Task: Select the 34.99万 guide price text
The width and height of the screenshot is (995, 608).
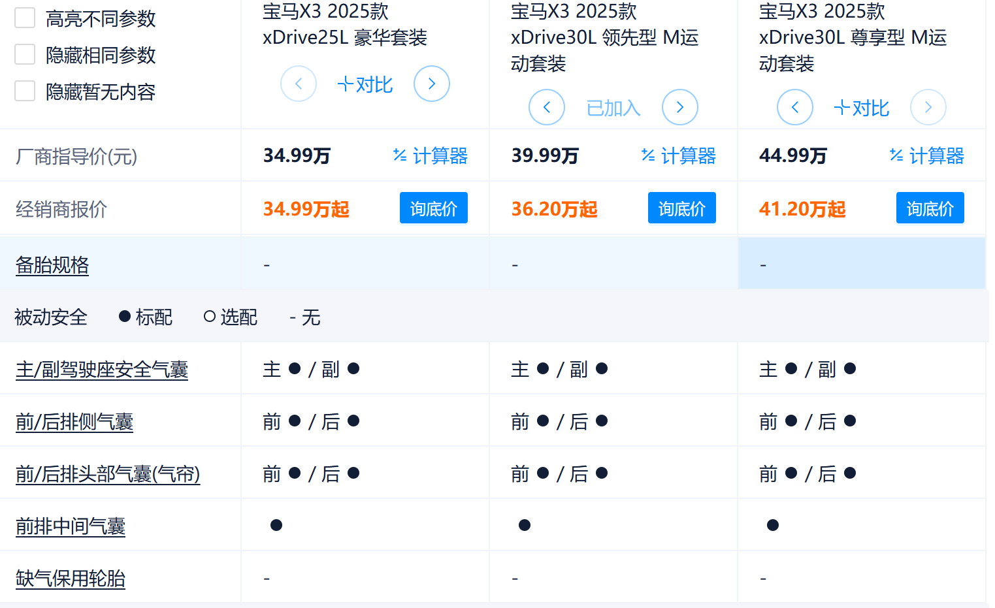Action: click(x=297, y=155)
